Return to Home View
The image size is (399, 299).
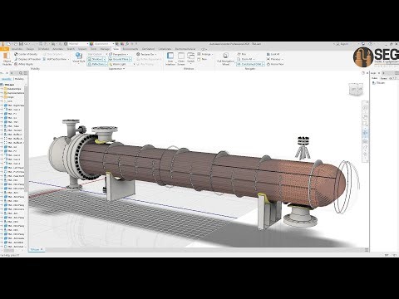(x=275, y=64)
